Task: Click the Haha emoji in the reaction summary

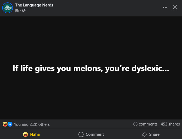Action: [x=5, y=124]
